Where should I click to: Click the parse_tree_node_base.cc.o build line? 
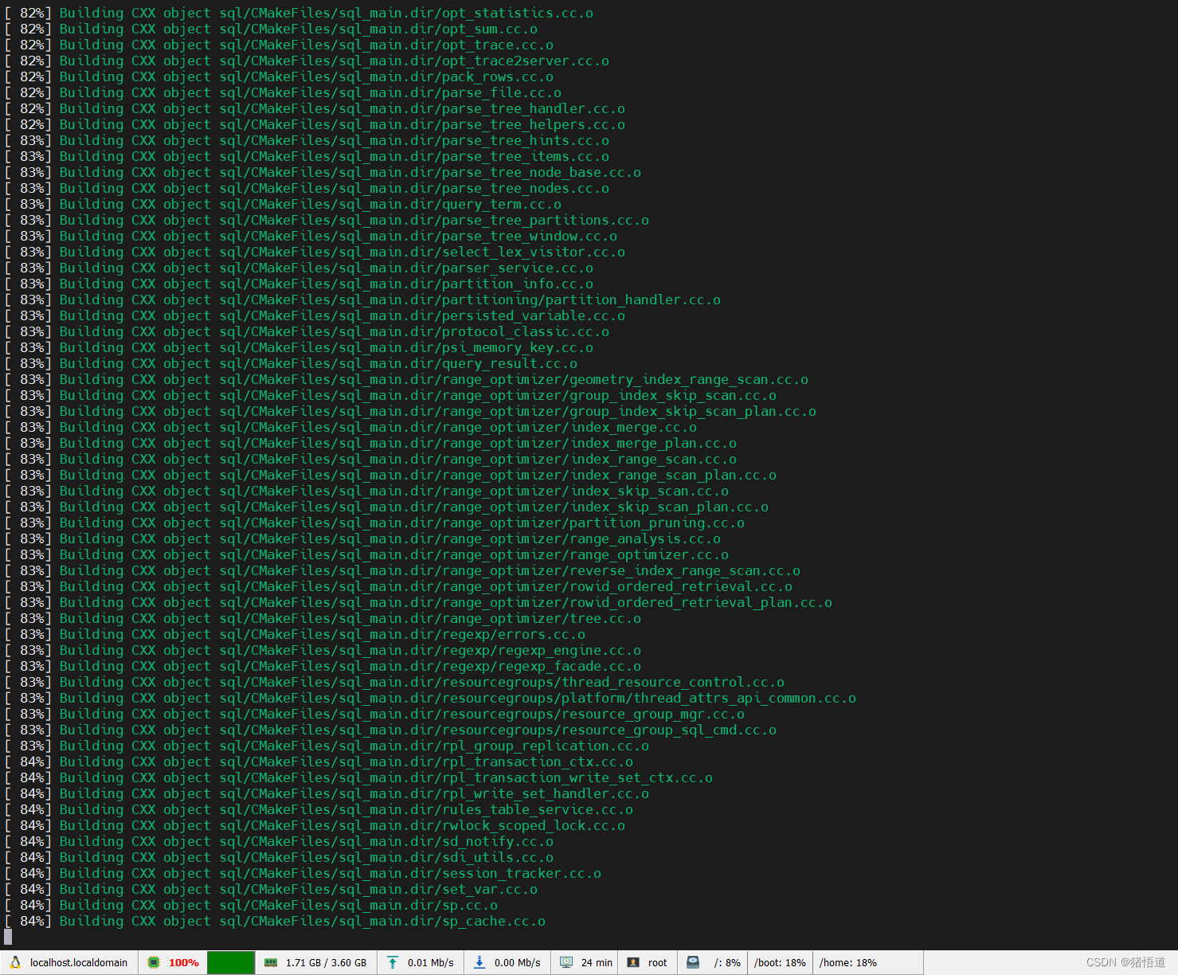pos(323,172)
